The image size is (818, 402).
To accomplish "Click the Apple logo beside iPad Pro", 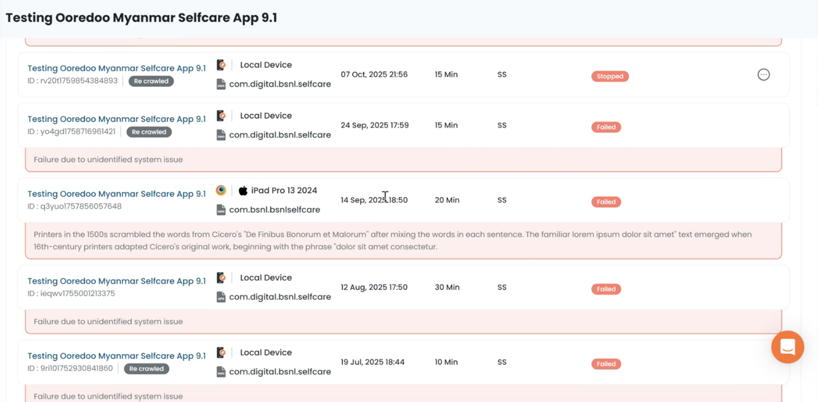I will tap(243, 191).
